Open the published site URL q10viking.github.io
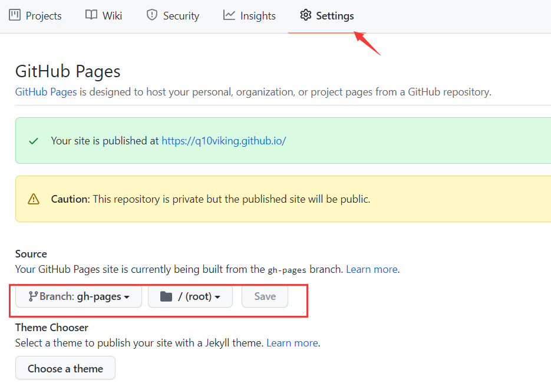This screenshot has width=551, height=383. pos(223,141)
